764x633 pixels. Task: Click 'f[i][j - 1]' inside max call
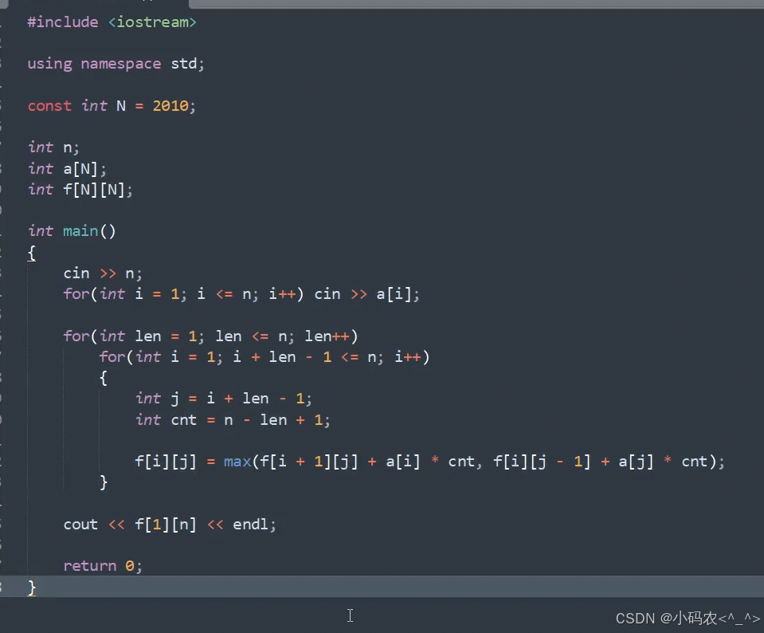(x=543, y=462)
